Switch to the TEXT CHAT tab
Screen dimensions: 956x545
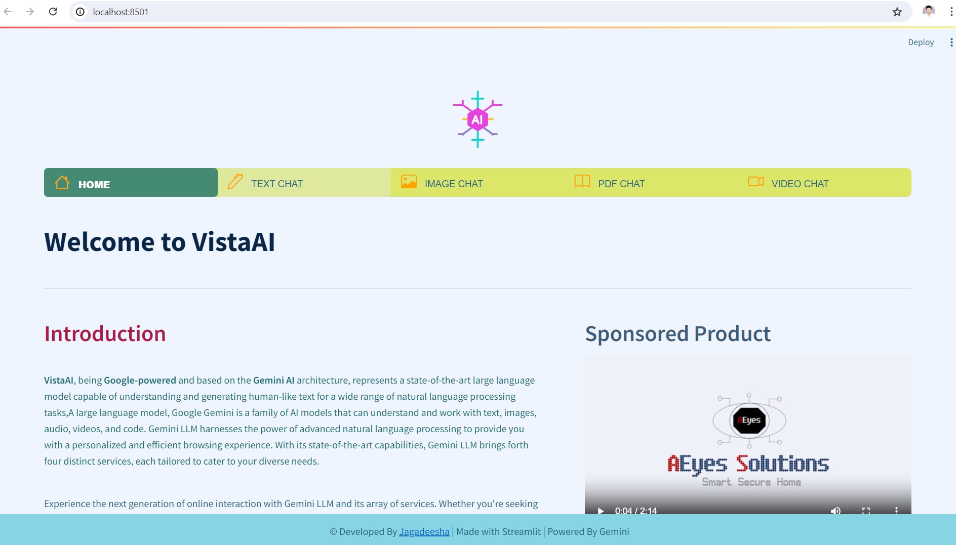pyautogui.click(x=304, y=182)
